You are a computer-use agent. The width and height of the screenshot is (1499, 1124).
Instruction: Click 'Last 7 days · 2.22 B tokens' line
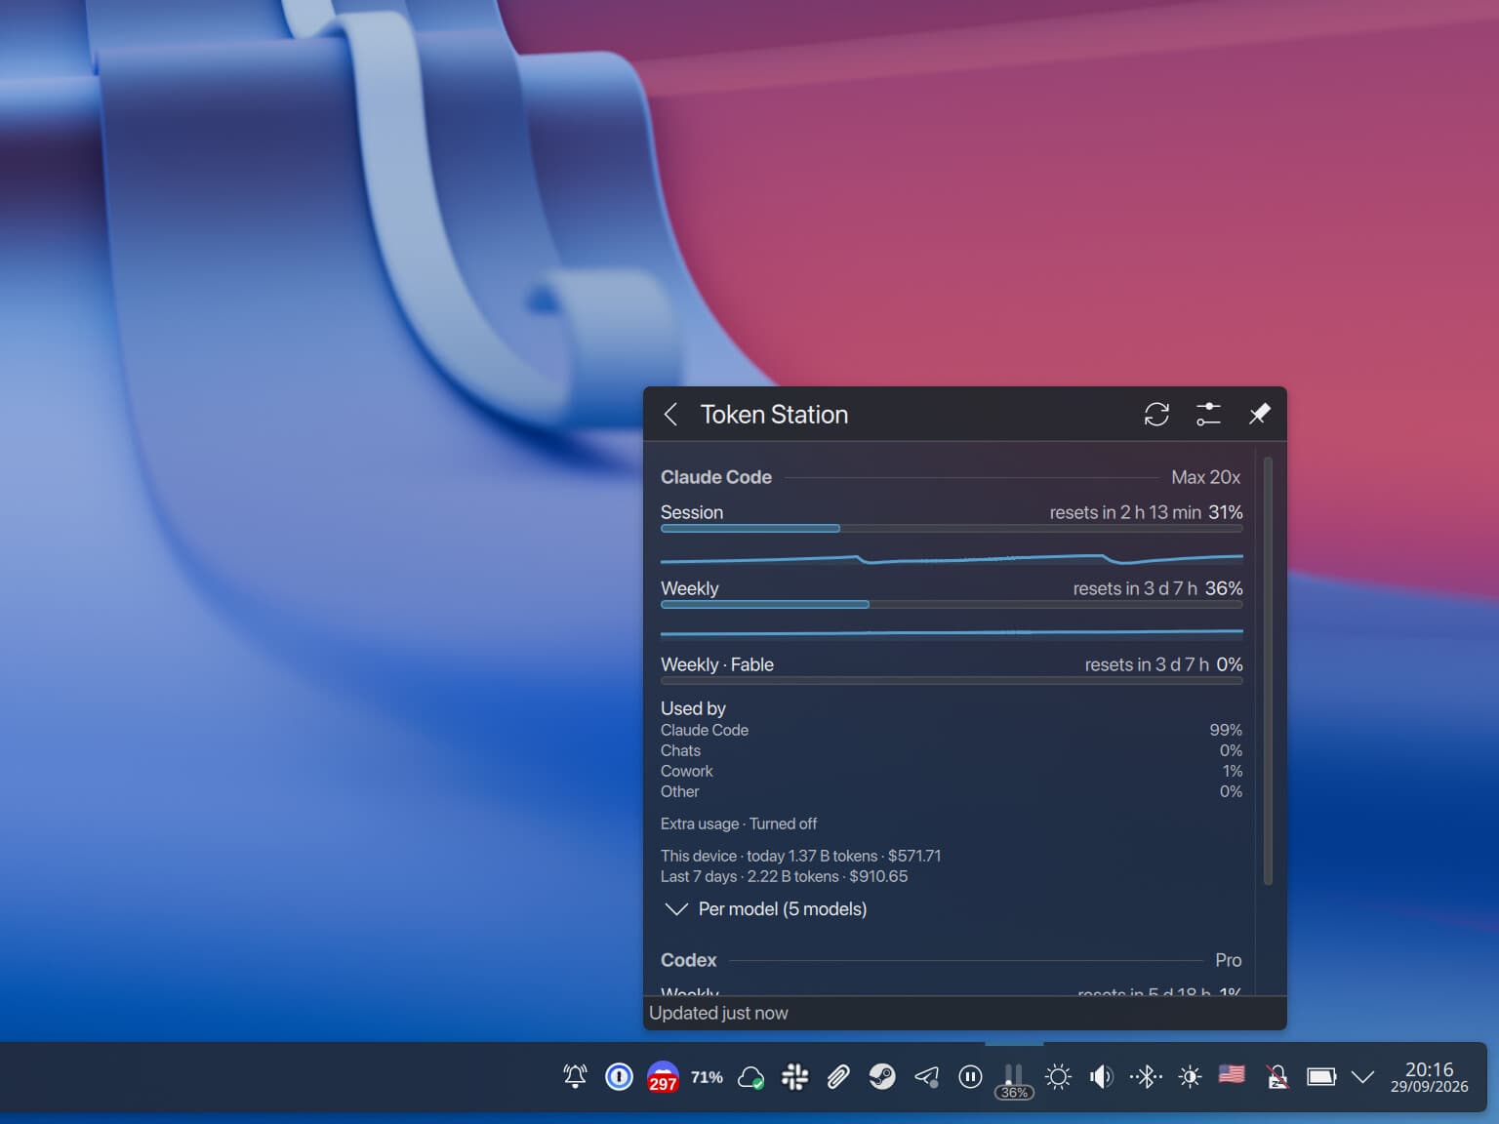pyautogui.click(x=784, y=876)
